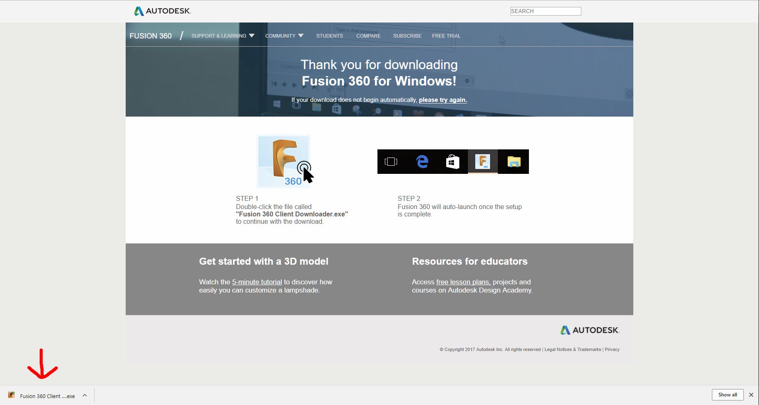Screen dimensions: 759x405
Task: Click inside the Search input field
Action: (x=545, y=11)
